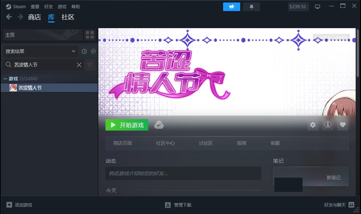Image resolution: width=361 pixels, height=214 pixels.
Task: Open the 商店页面 link
Action: pyautogui.click(x=123, y=143)
